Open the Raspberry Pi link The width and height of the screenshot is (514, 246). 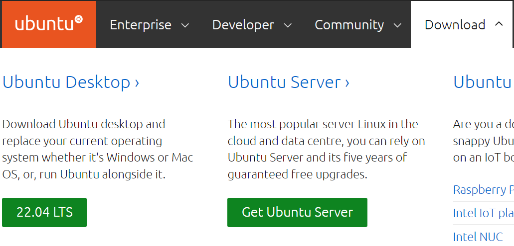[484, 190]
